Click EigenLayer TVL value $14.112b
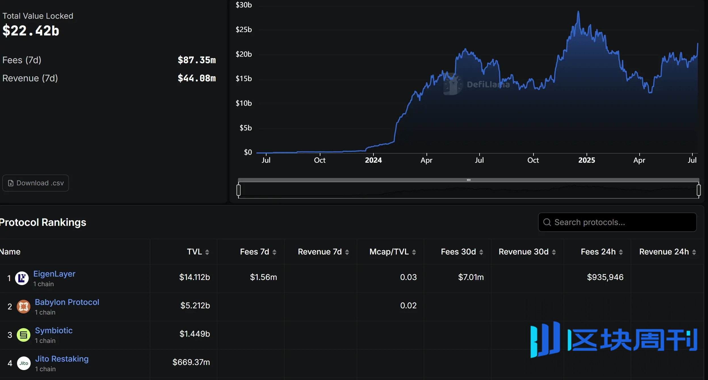Image resolution: width=708 pixels, height=380 pixels. (194, 277)
